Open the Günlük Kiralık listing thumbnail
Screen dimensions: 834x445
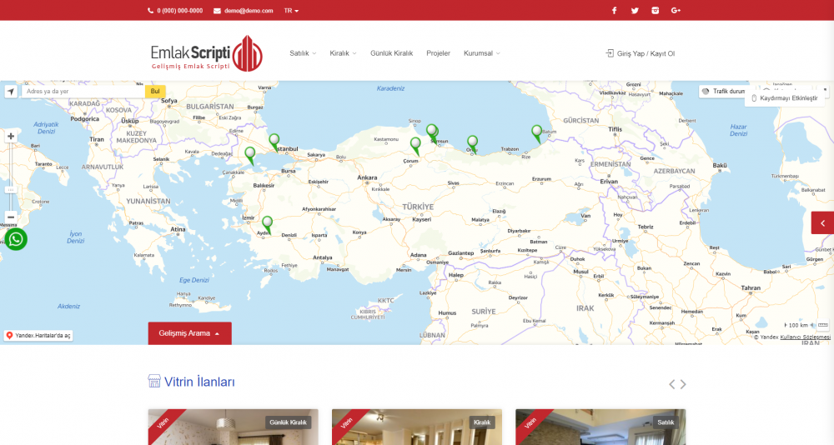click(233, 427)
